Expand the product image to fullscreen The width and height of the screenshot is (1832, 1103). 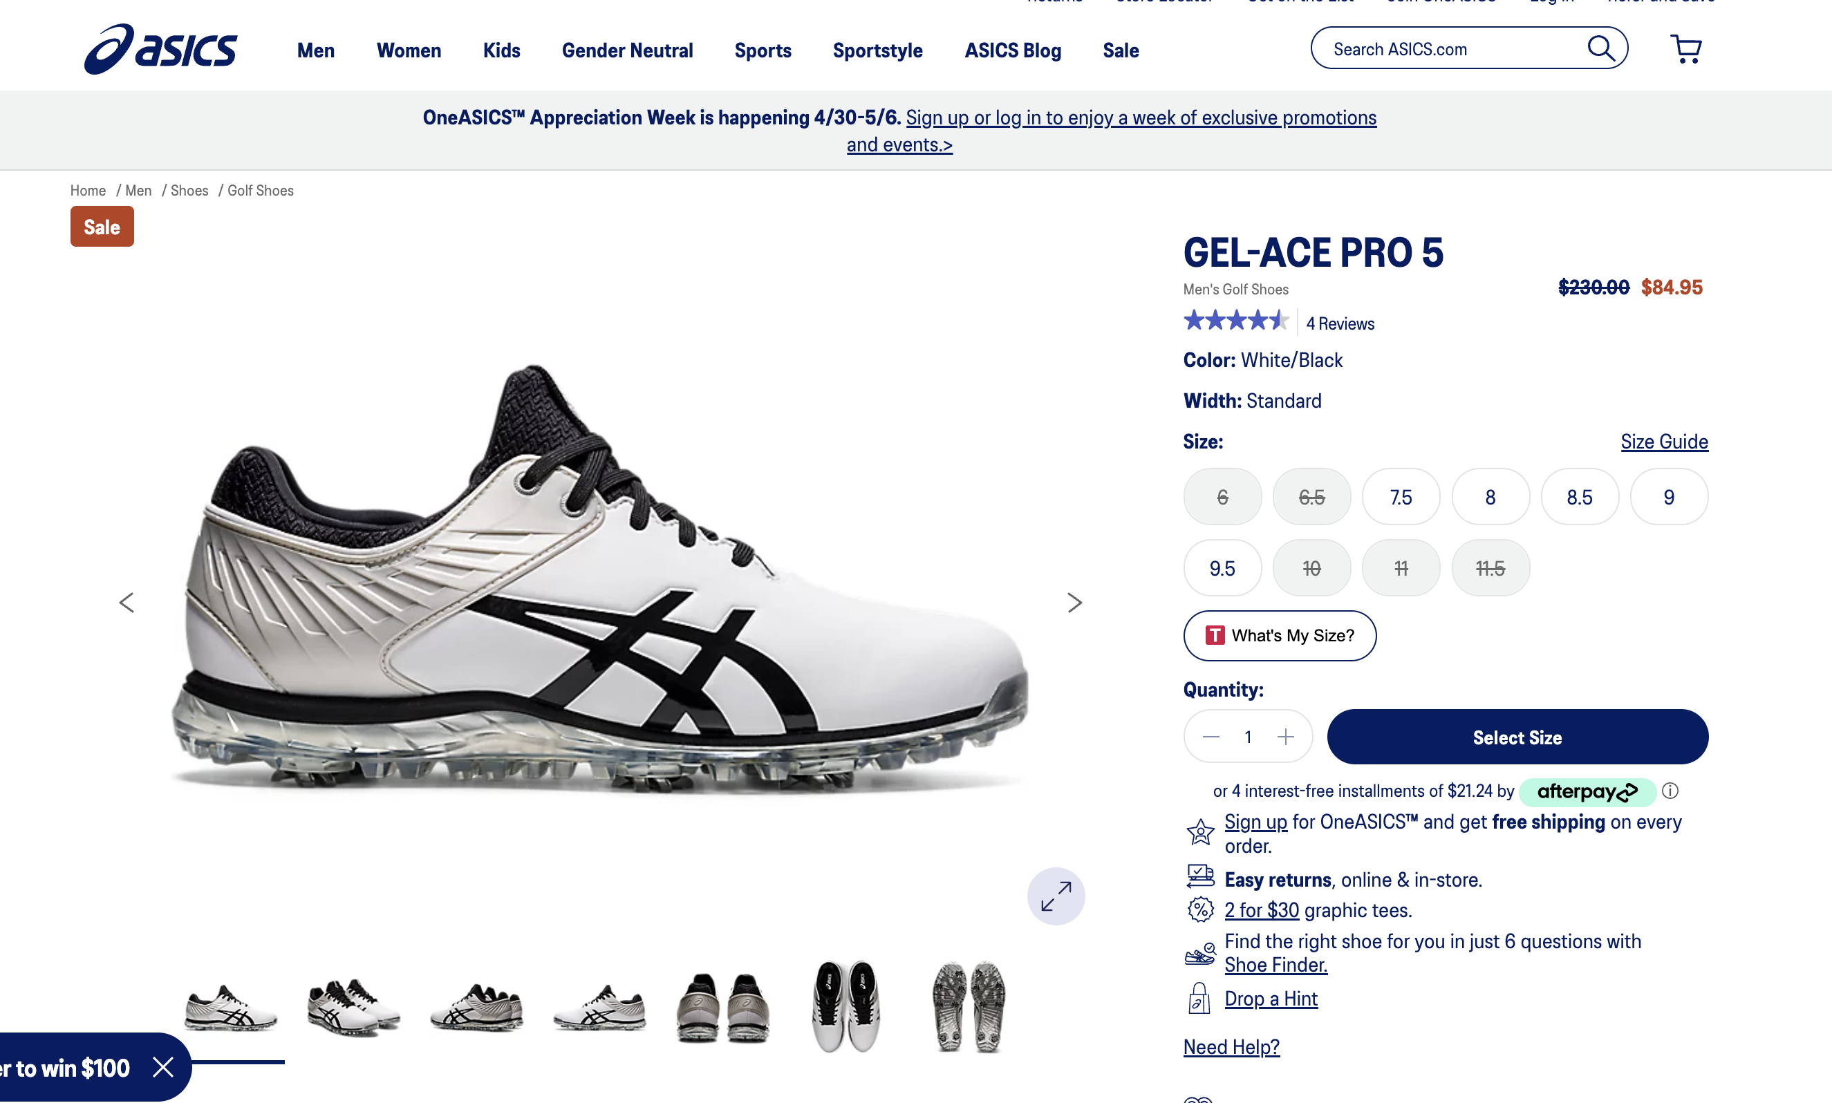[1056, 896]
